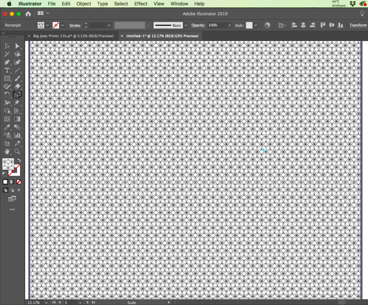The height and width of the screenshot is (305, 368).
Task: Select the Selection tool (black arrow)
Action: (x=7, y=46)
